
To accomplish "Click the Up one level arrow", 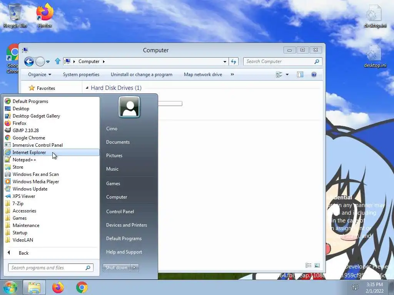I will 58,61.
